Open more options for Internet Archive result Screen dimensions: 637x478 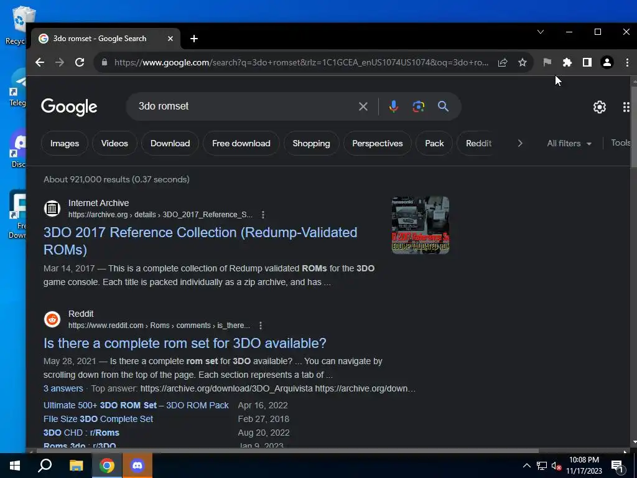(x=263, y=215)
